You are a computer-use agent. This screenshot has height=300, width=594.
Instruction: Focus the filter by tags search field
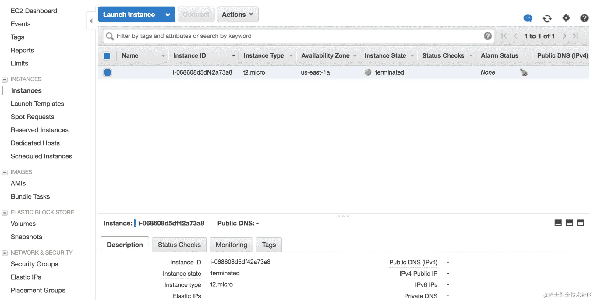point(299,36)
